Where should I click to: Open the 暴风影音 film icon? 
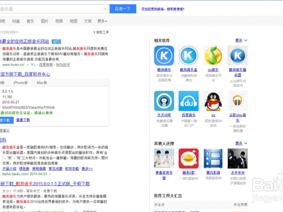213,159
